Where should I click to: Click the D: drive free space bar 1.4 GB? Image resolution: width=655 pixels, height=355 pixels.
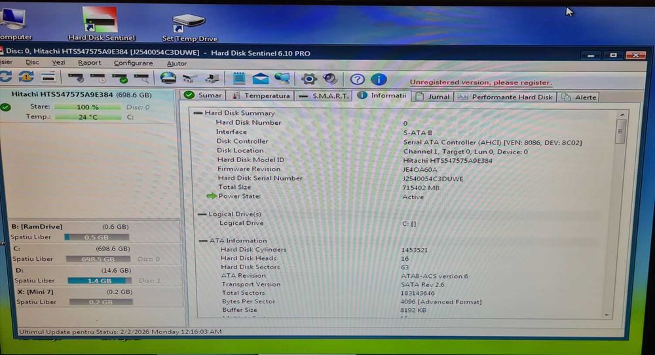(x=100, y=280)
